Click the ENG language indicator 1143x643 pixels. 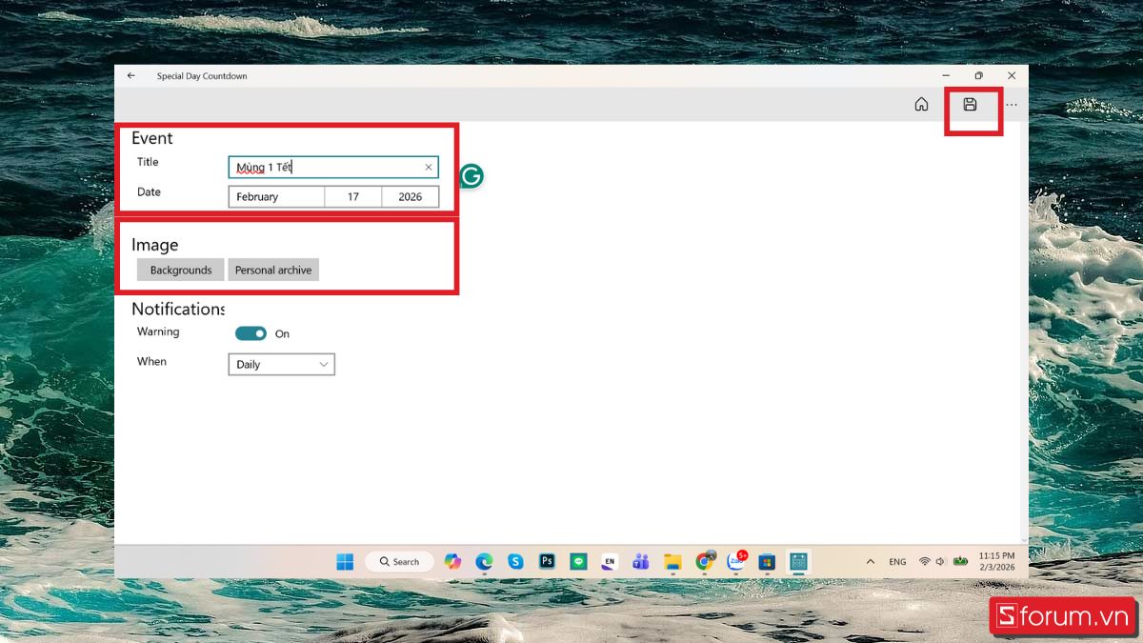(x=897, y=561)
